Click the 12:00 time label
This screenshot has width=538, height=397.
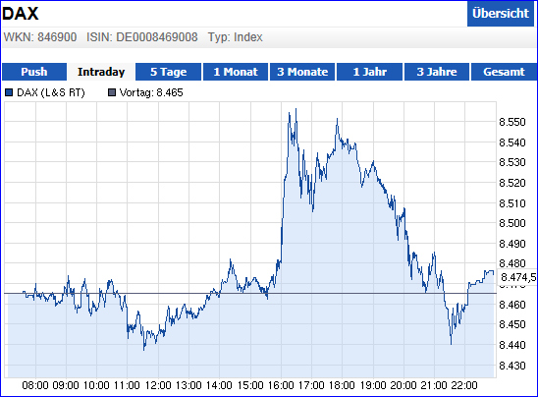click(x=158, y=385)
